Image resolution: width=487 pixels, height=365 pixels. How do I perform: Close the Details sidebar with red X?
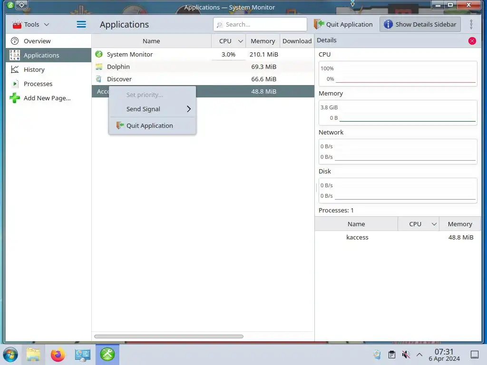[472, 41]
